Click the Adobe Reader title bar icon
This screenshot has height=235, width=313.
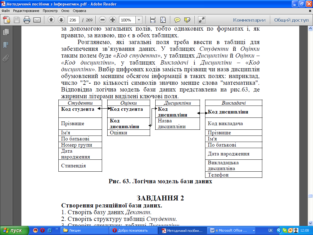pyautogui.click(x=3, y=4)
